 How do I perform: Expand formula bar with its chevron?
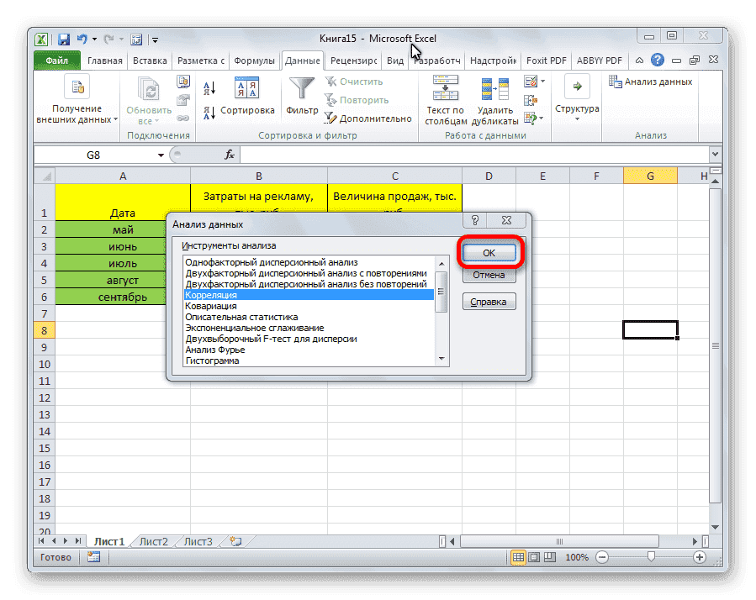pos(714,155)
